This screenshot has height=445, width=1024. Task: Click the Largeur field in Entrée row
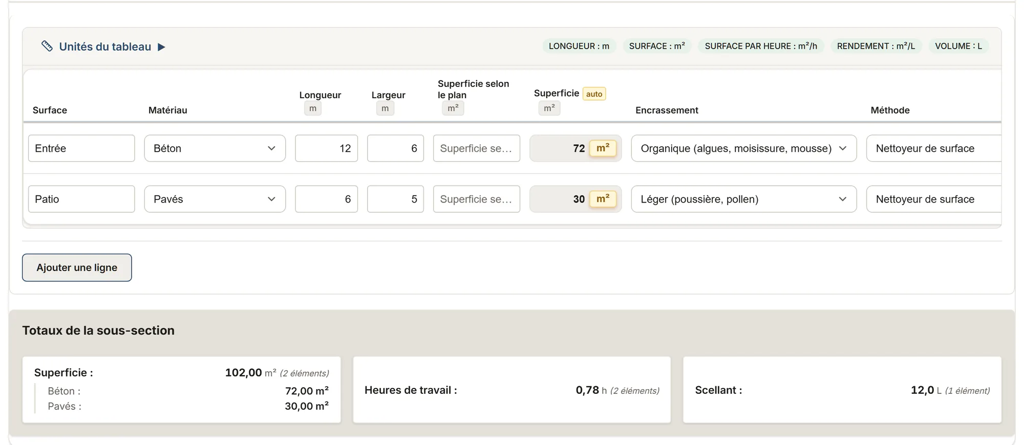click(x=395, y=148)
